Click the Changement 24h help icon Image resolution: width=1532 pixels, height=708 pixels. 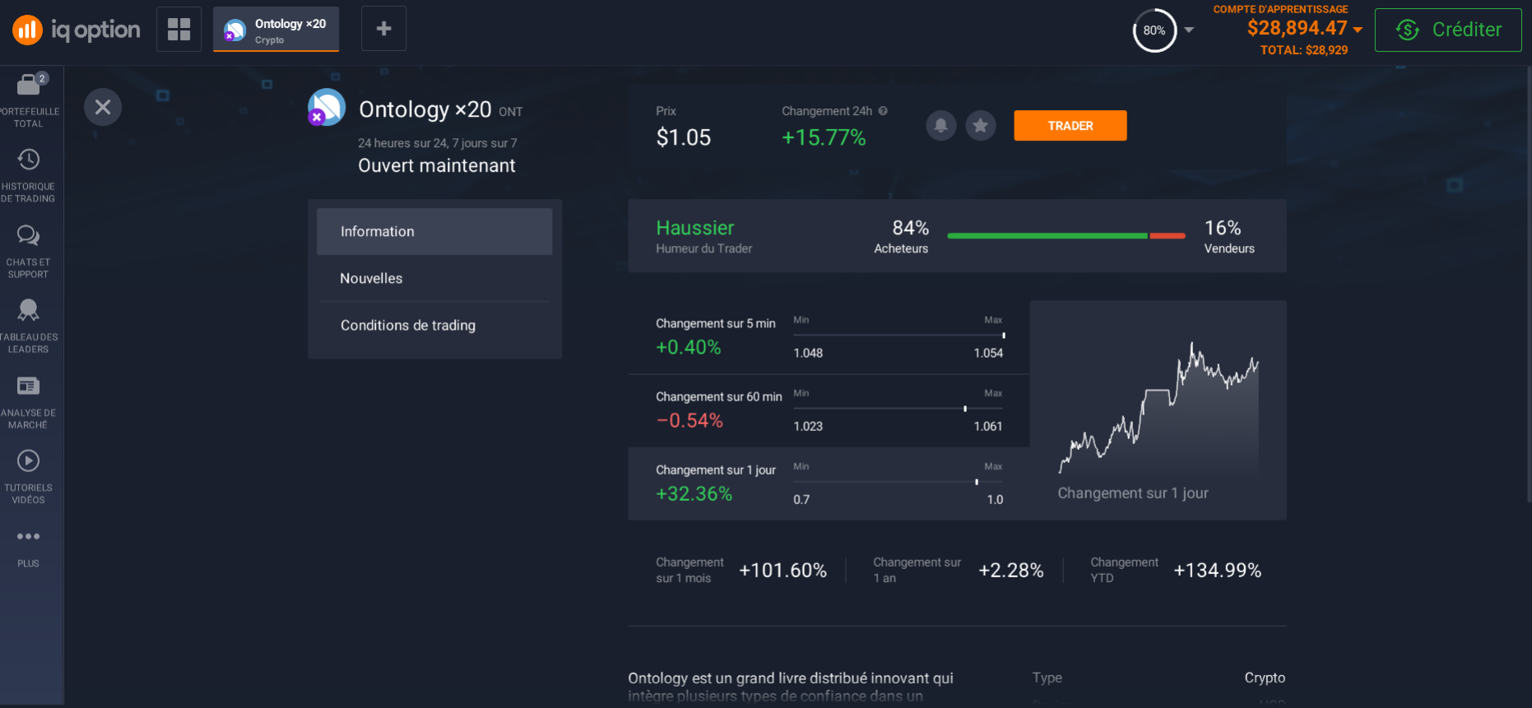pyautogui.click(x=883, y=111)
